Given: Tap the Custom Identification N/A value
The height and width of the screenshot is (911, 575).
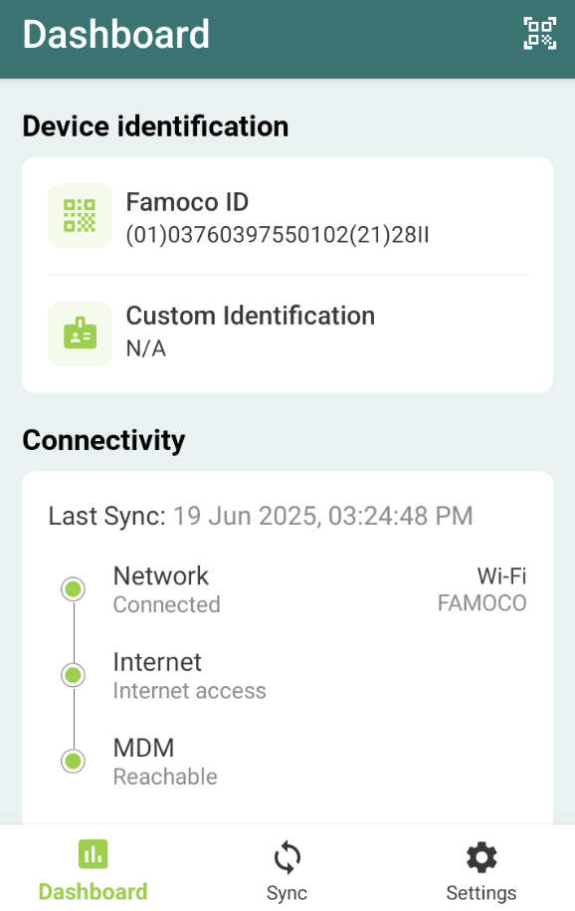Looking at the screenshot, I should click(x=146, y=348).
